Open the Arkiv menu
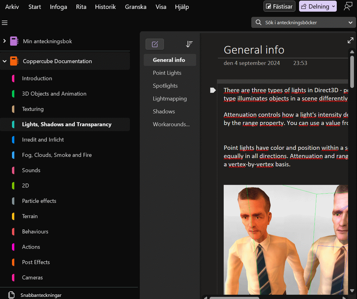The height and width of the screenshot is (299, 357). 12,7
